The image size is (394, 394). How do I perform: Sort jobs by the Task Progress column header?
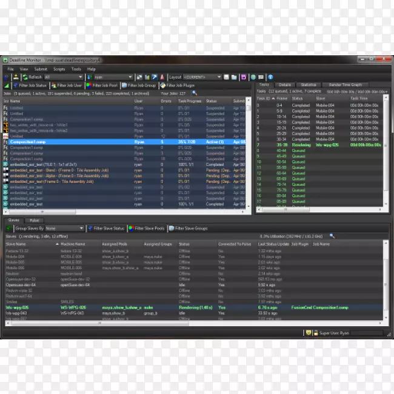tap(190, 101)
